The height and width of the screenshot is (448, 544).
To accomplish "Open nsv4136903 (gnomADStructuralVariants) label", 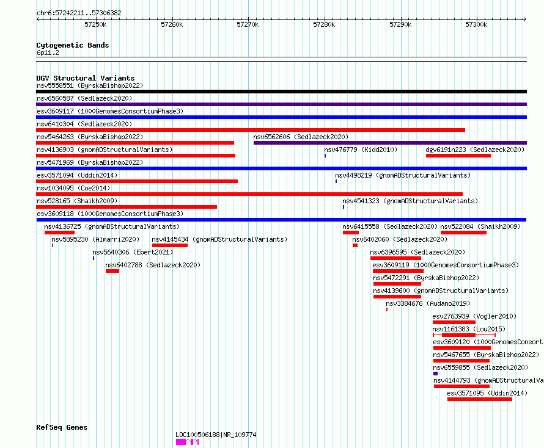I will pyautogui.click(x=105, y=150).
